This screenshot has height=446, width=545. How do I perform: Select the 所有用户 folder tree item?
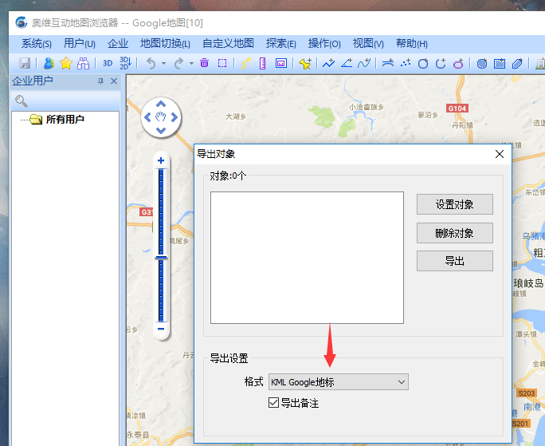pyautogui.click(x=65, y=120)
